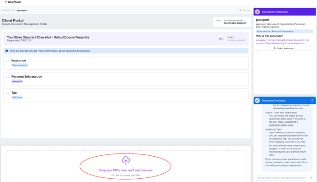The image size is (317, 182).
Task: Click the Document Information info icon
Action: 257,12
